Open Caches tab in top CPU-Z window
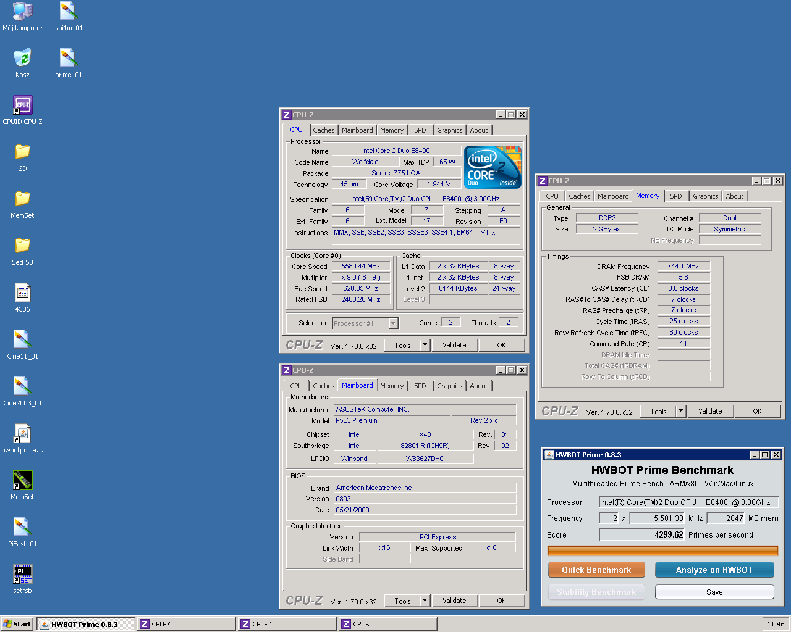Image resolution: width=791 pixels, height=632 pixels. click(324, 130)
